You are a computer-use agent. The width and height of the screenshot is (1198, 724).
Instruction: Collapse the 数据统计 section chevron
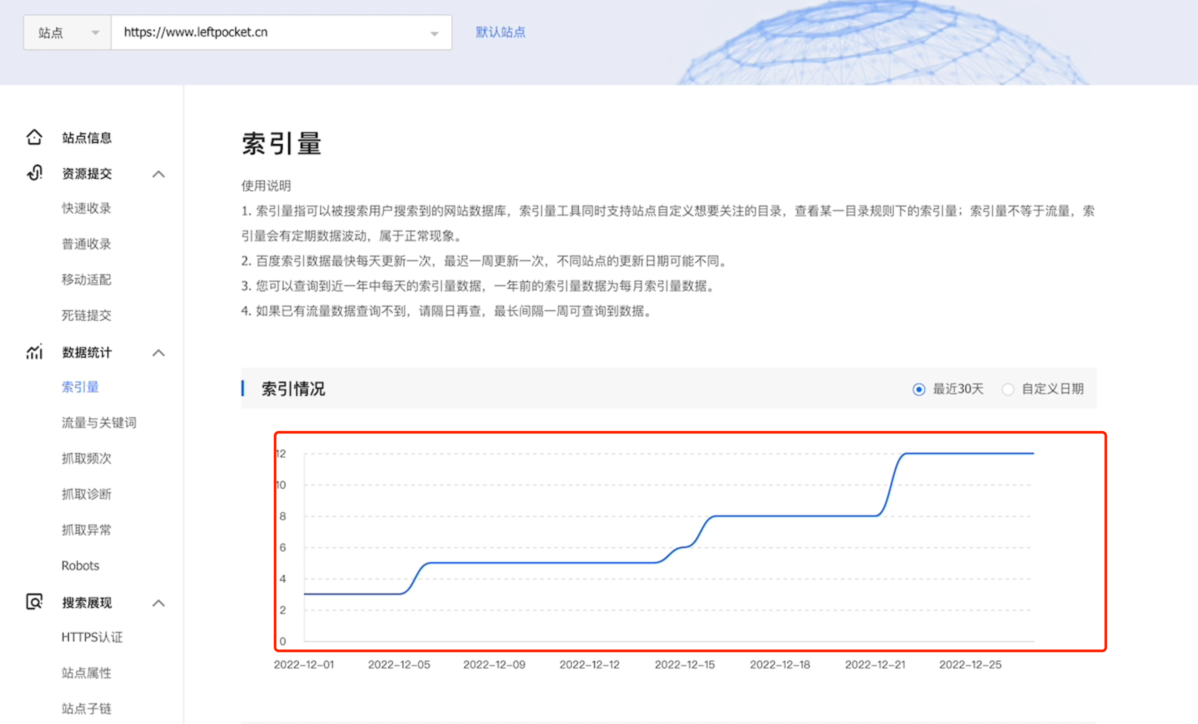point(158,353)
